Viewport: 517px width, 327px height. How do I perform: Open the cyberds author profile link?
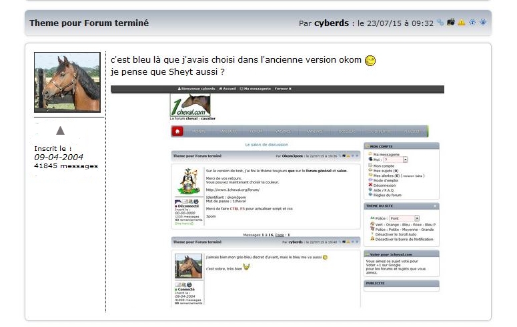pyautogui.click(x=332, y=23)
